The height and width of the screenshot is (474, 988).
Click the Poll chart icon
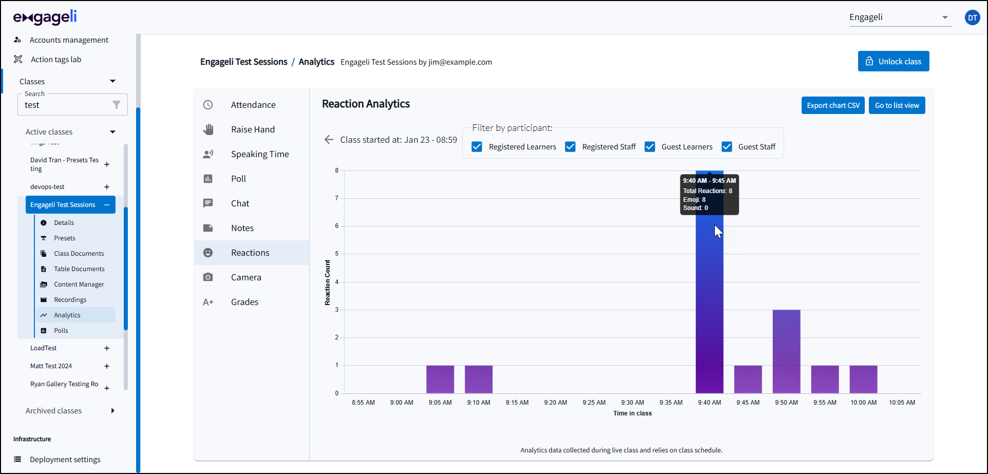pos(208,179)
